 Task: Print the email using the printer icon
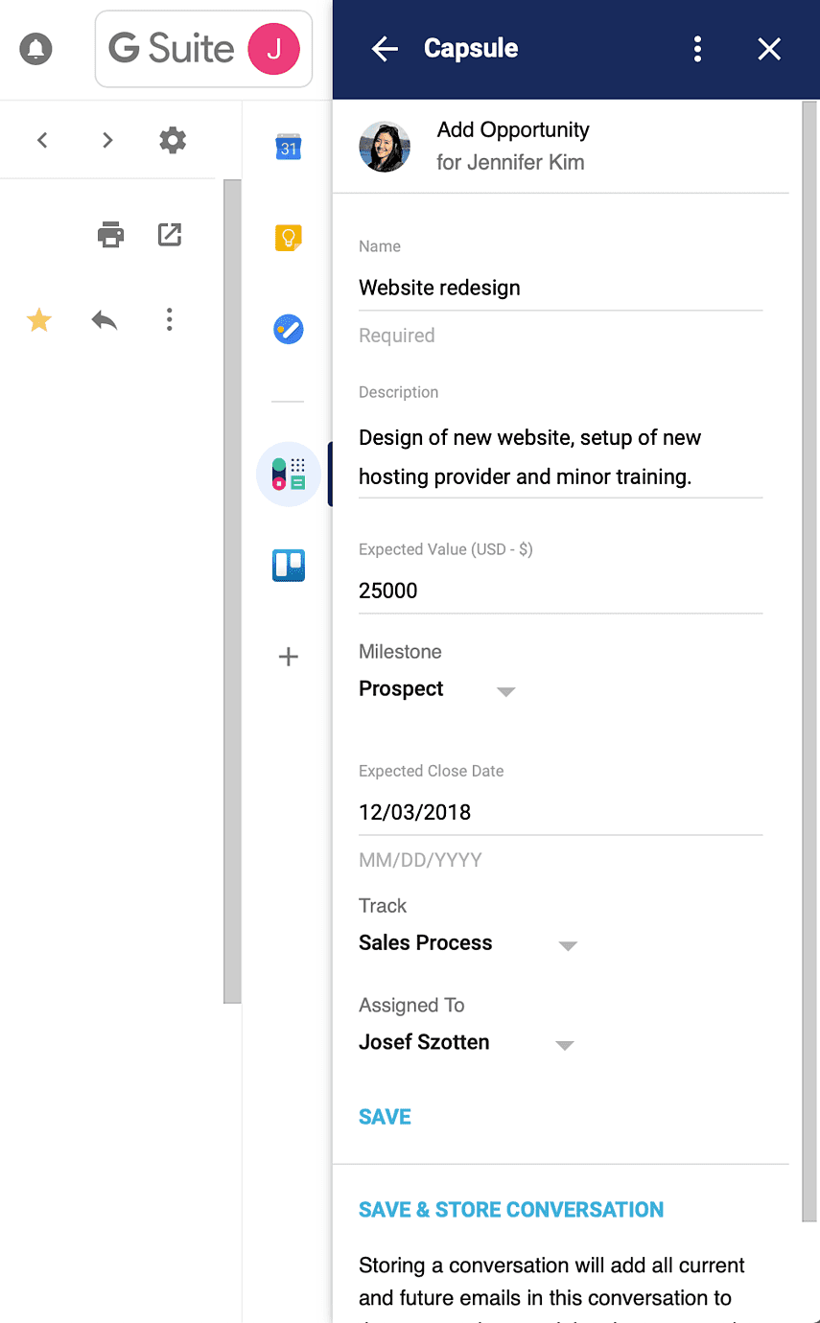[x=111, y=234]
